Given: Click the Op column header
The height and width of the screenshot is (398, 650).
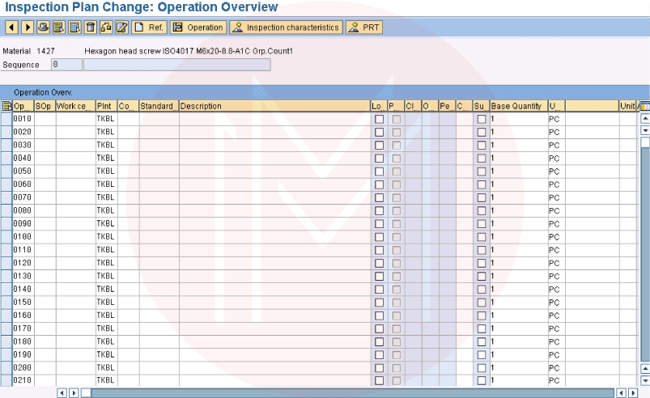Looking at the screenshot, I should (x=23, y=106).
